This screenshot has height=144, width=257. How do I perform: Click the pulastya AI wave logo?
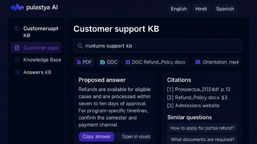point(17,7)
